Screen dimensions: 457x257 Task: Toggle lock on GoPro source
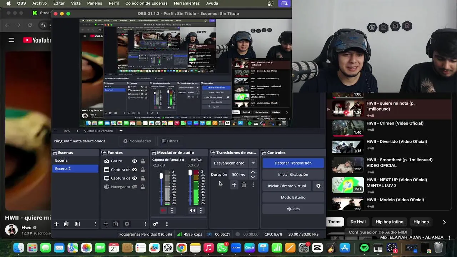(143, 161)
